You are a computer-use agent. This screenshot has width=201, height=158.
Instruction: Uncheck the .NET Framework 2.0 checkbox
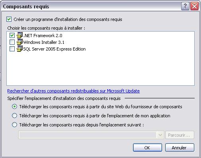pyautogui.click(x=12, y=35)
